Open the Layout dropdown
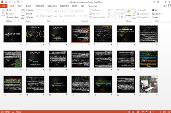The height and width of the screenshot is (113, 171). click(30, 10)
